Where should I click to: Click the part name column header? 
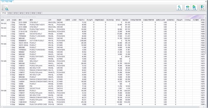(38, 20)
